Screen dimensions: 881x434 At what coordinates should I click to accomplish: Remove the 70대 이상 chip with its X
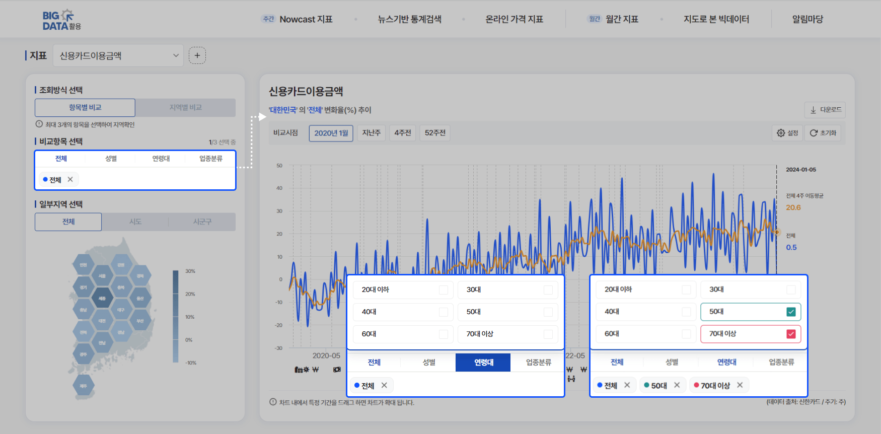coord(740,385)
